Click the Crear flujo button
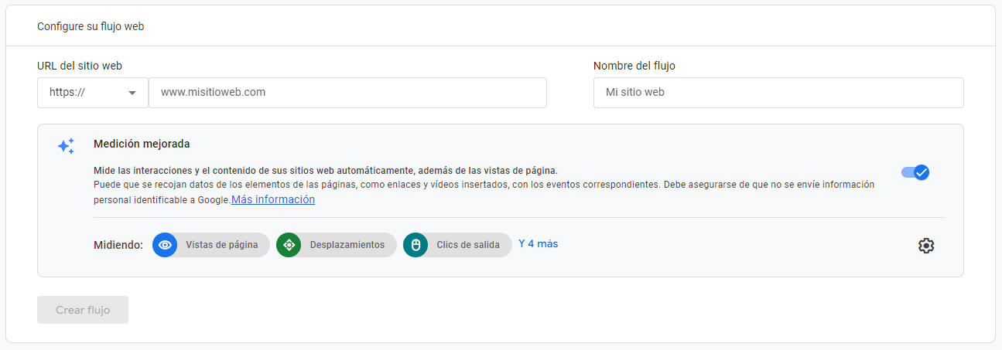 click(83, 310)
